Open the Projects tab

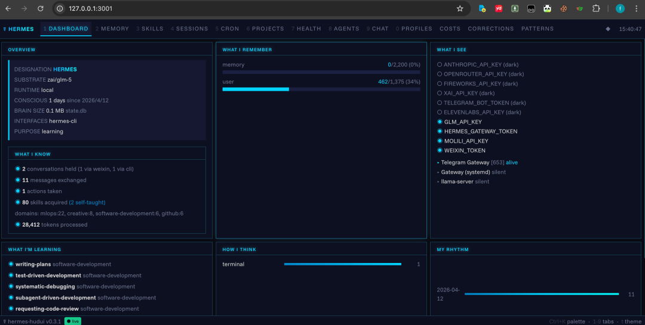coord(265,29)
